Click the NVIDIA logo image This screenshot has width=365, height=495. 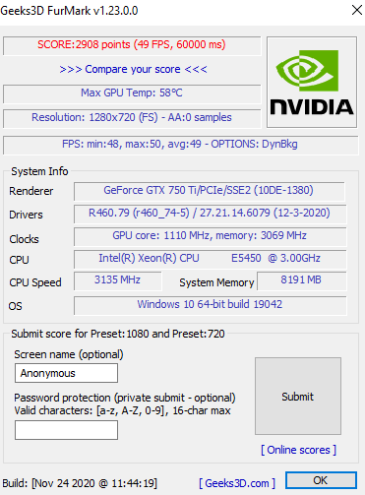312,82
